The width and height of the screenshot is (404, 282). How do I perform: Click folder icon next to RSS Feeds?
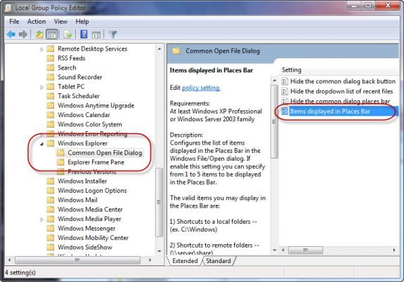(51, 58)
